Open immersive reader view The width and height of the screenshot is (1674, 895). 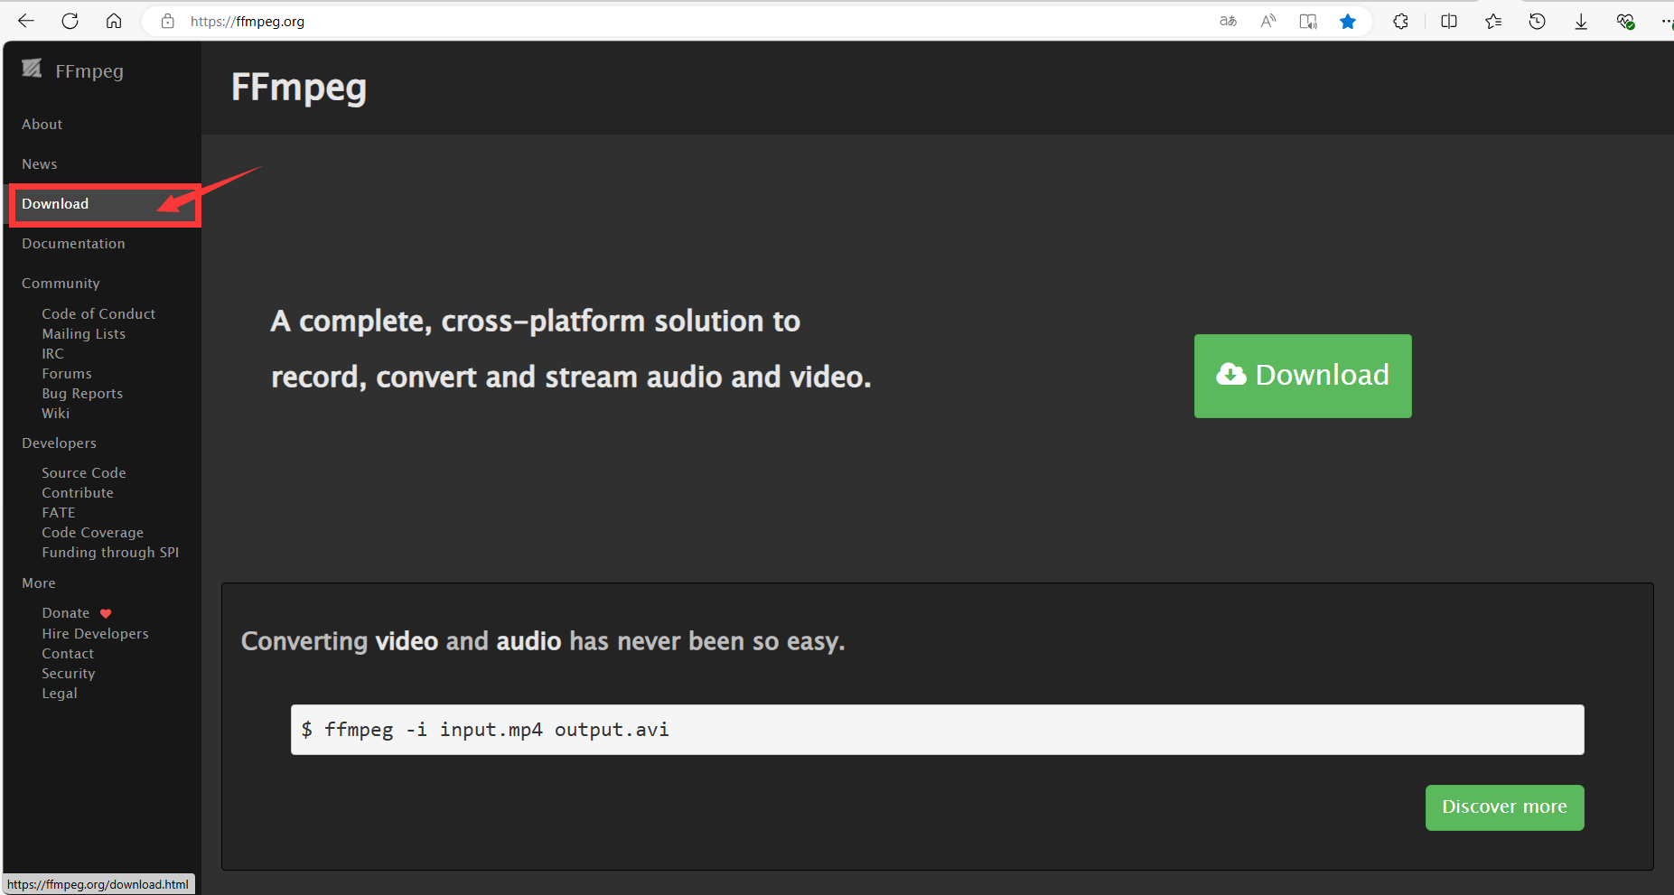coord(1308,21)
